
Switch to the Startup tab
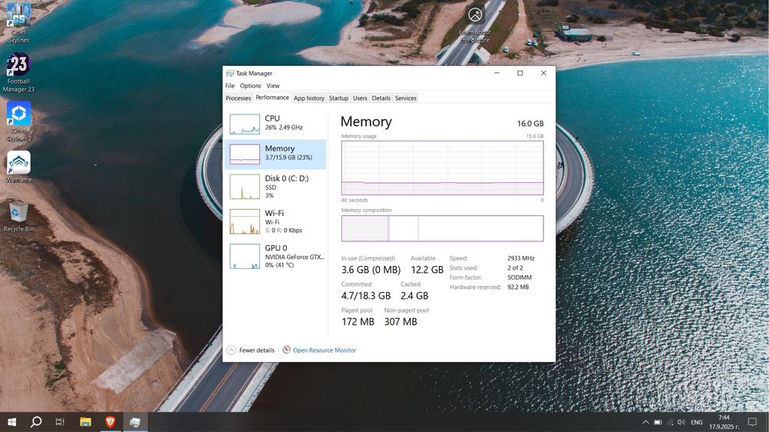click(x=338, y=98)
